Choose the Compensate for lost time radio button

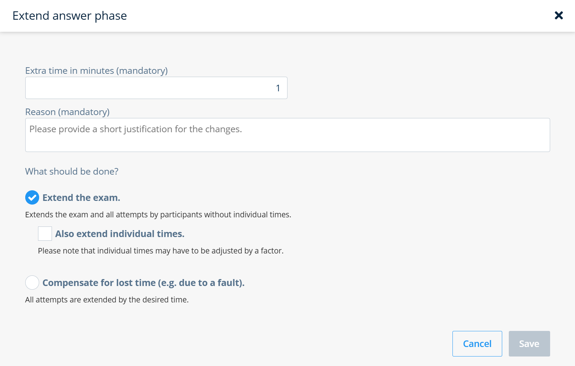(32, 283)
